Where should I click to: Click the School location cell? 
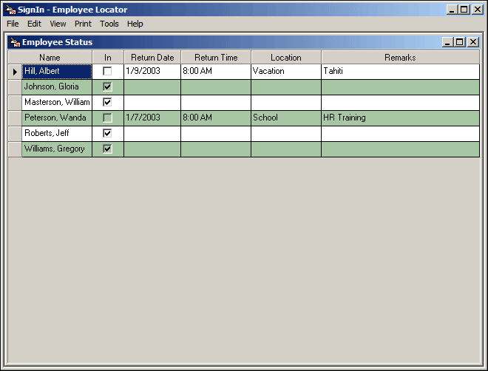pos(286,118)
